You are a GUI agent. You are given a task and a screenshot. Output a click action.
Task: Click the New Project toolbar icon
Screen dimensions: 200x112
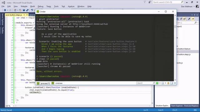coord(15,10)
